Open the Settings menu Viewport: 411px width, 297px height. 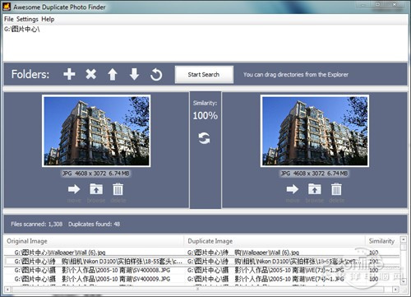27,19
